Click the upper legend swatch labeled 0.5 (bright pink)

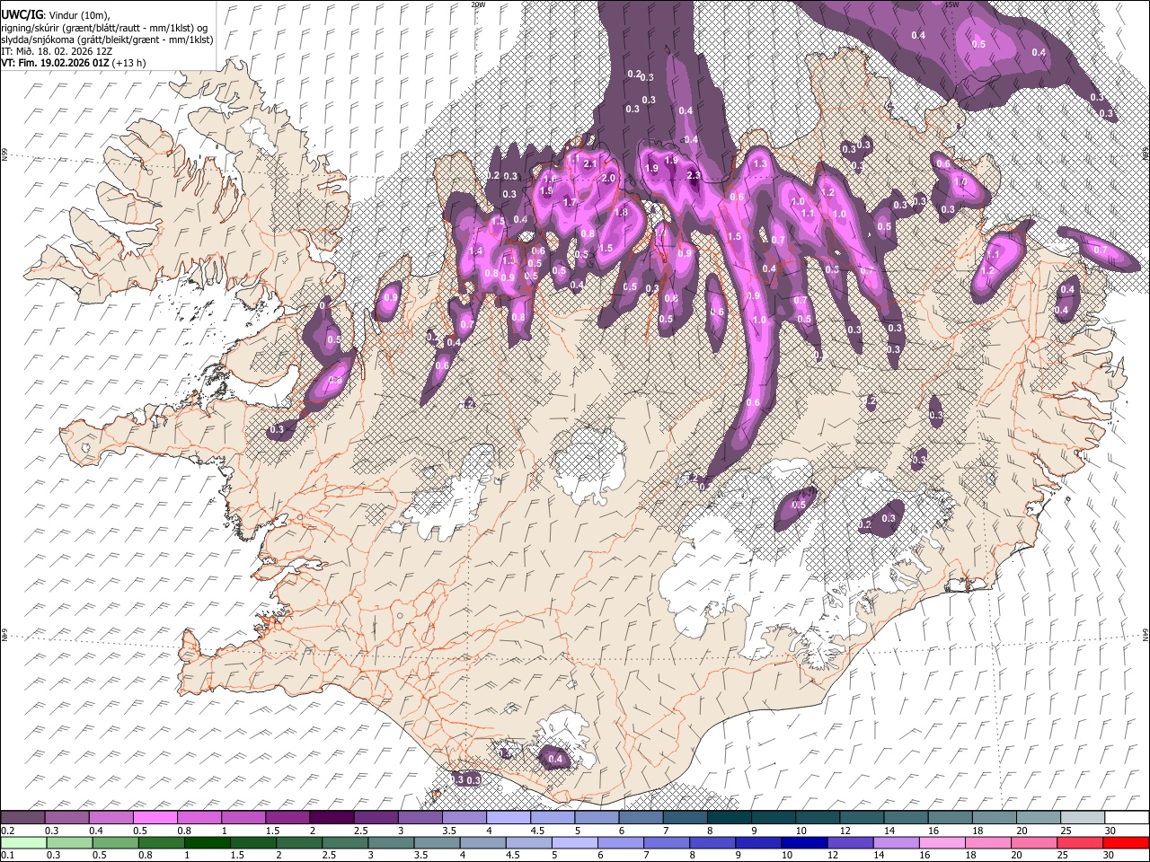(x=155, y=818)
